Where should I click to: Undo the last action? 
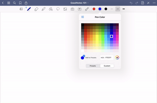point(131,3)
